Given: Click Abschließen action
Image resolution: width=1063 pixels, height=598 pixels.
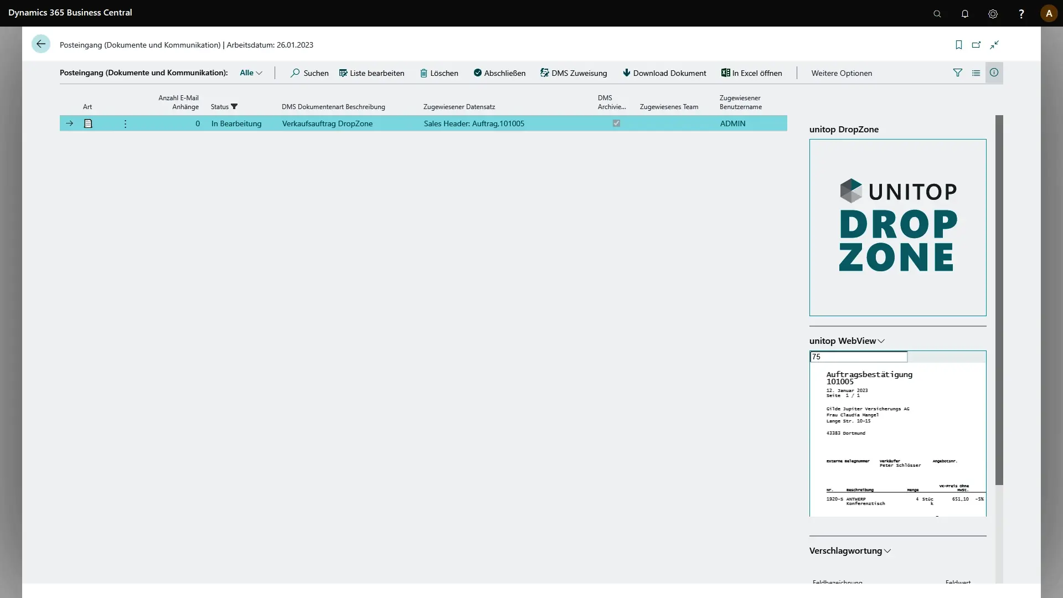Looking at the screenshot, I should coord(499,73).
